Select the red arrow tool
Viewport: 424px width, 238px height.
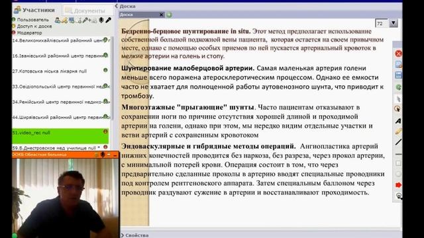[x=398, y=185]
